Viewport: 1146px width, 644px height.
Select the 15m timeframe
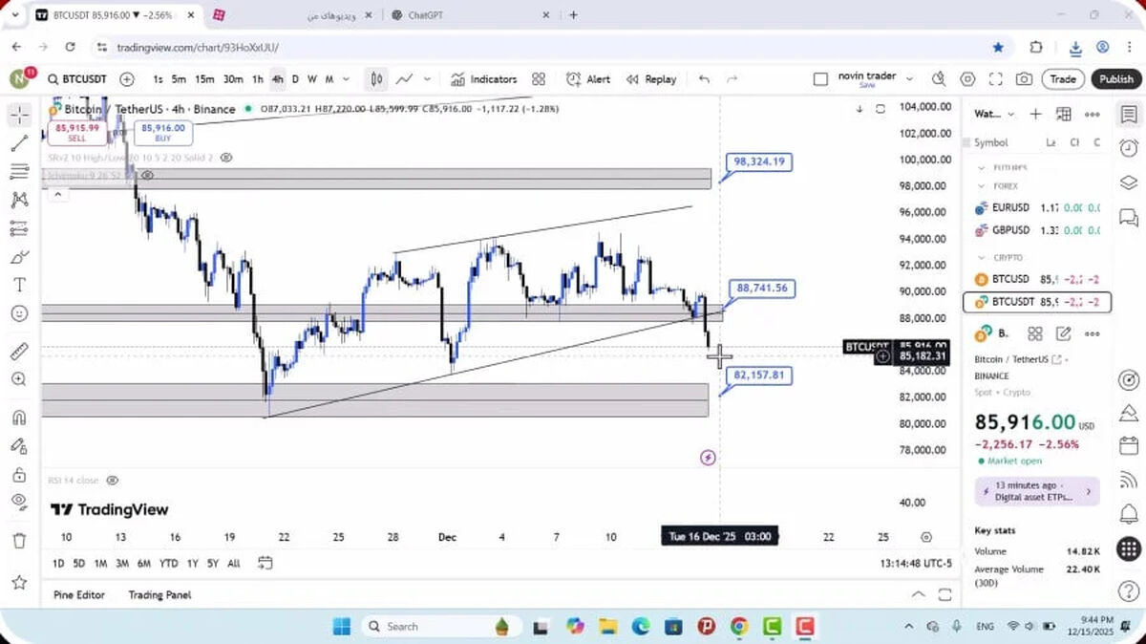pyautogui.click(x=204, y=79)
